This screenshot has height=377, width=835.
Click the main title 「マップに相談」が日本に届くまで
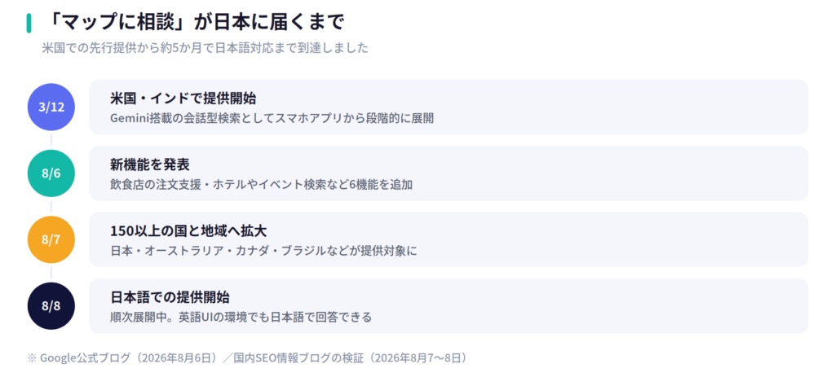point(195,22)
